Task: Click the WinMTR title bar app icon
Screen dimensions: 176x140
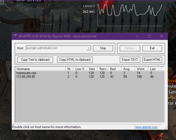Action: click(x=15, y=36)
